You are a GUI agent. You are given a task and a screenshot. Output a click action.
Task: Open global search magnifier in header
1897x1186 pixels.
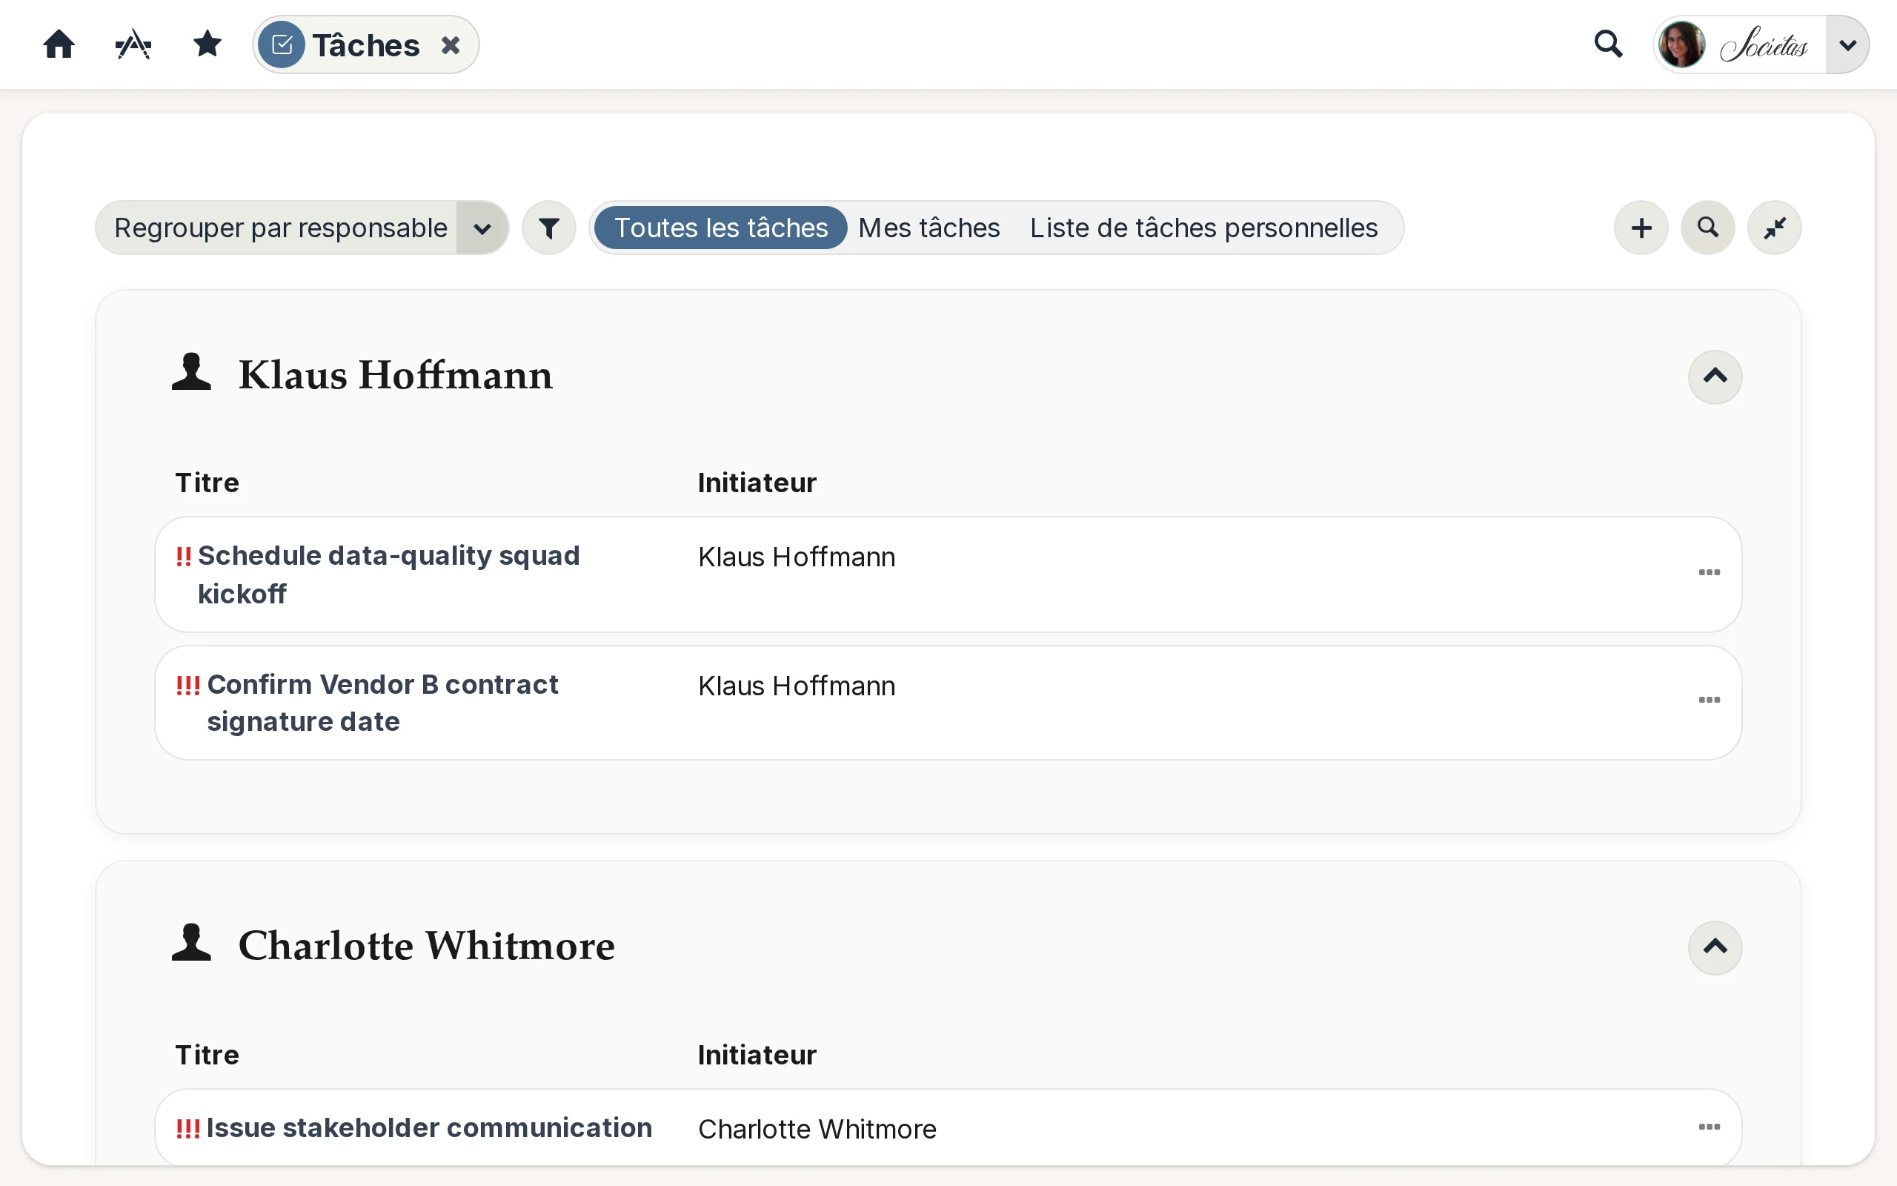click(1608, 44)
